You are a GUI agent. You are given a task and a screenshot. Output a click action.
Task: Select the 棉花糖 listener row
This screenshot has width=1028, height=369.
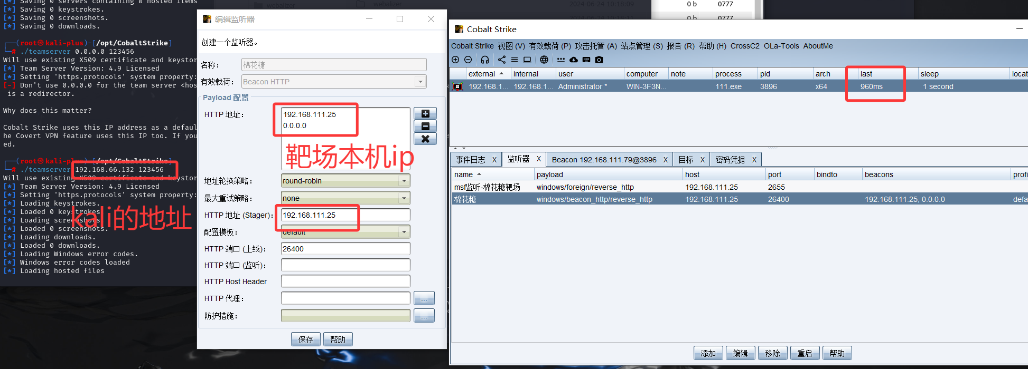click(x=740, y=199)
